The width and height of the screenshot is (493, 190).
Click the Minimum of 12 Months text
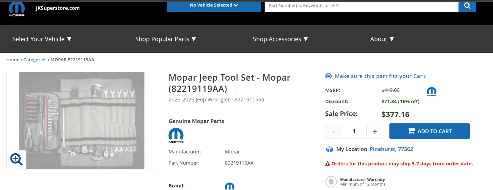coord(363,184)
